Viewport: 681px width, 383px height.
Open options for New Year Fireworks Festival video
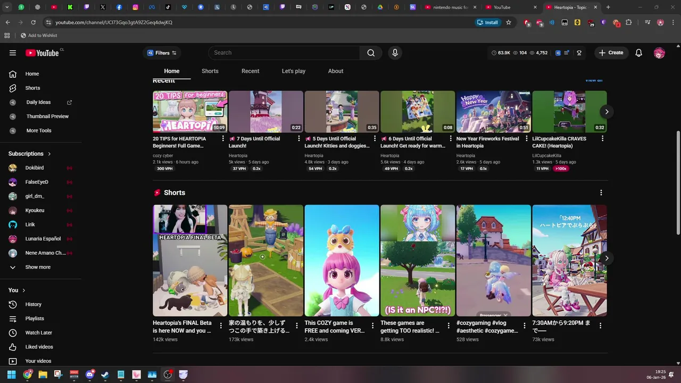point(526,138)
